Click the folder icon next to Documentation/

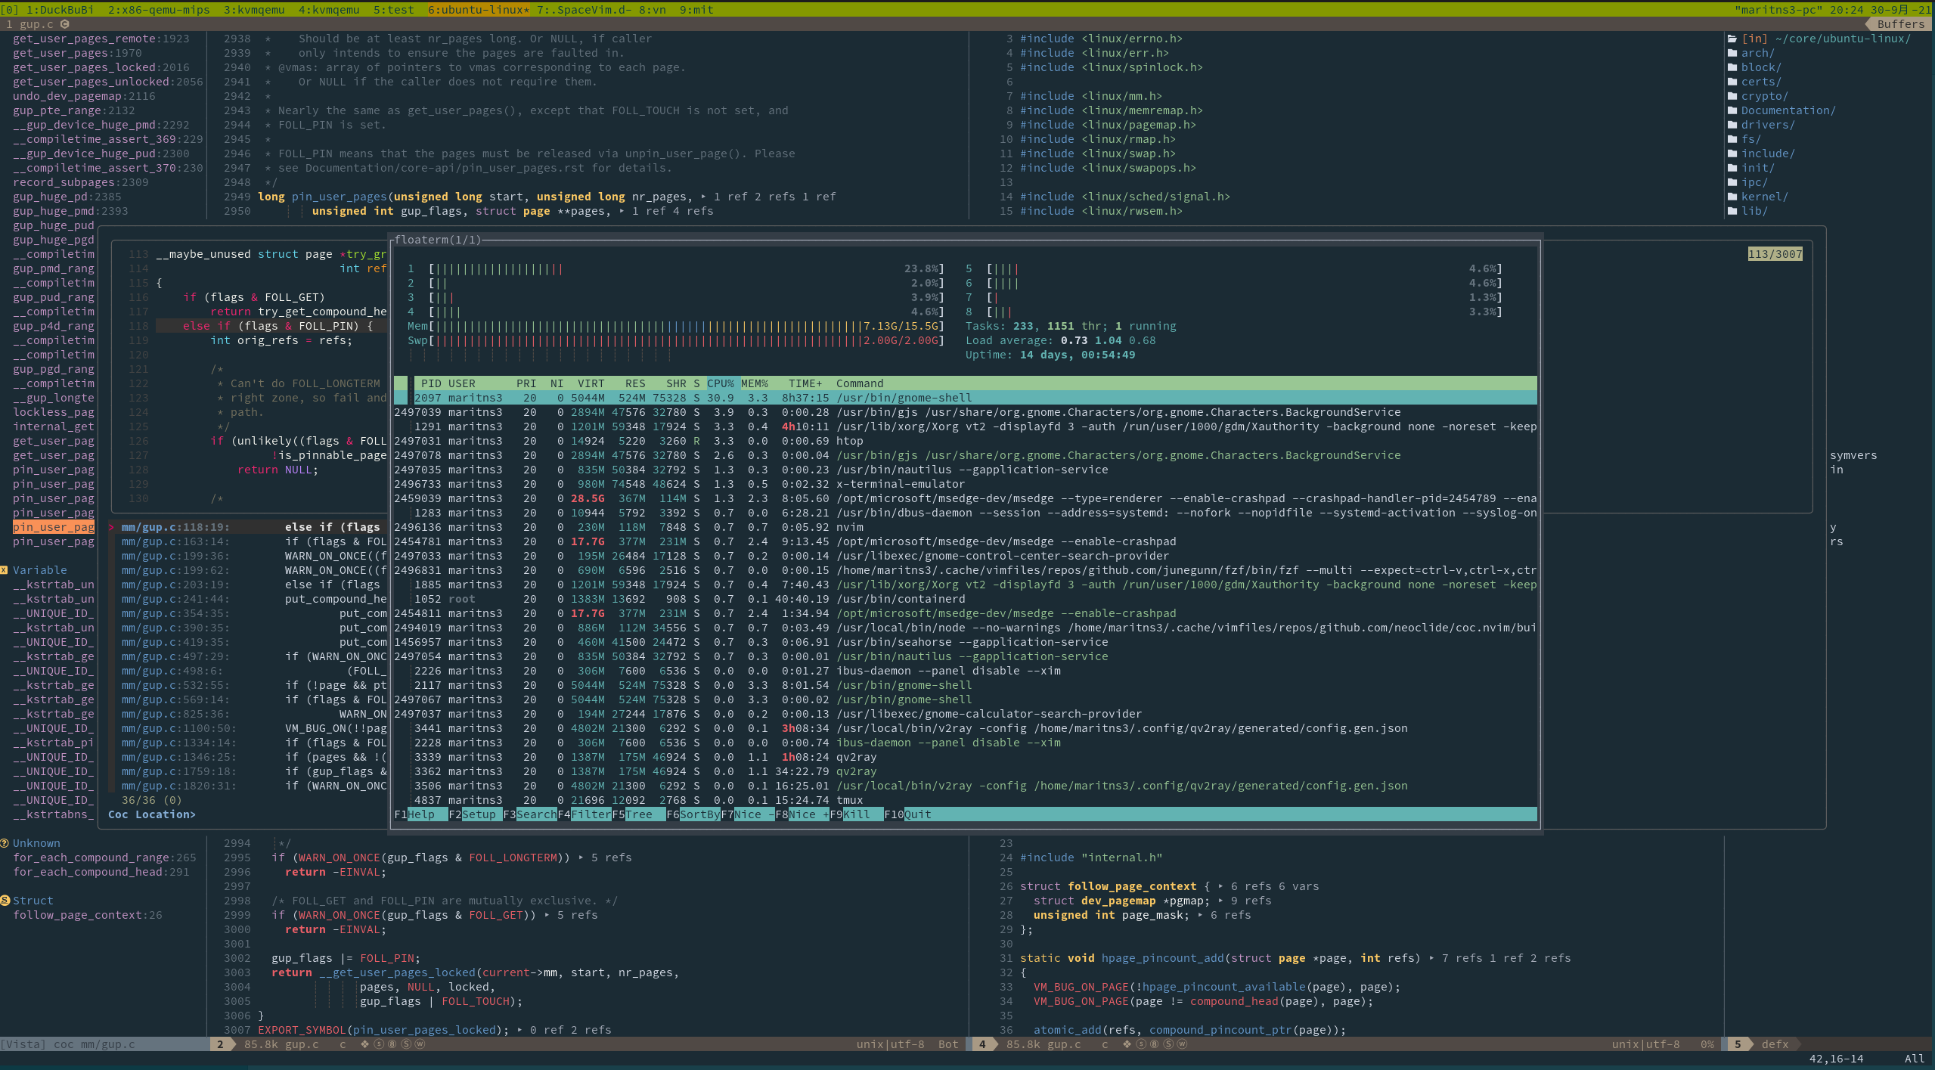(1732, 110)
